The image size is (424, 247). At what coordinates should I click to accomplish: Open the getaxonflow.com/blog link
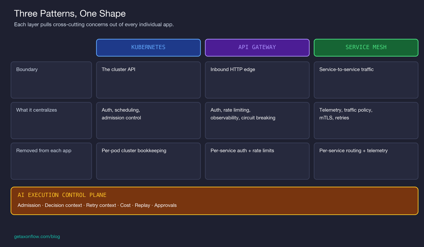pos(37,236)
